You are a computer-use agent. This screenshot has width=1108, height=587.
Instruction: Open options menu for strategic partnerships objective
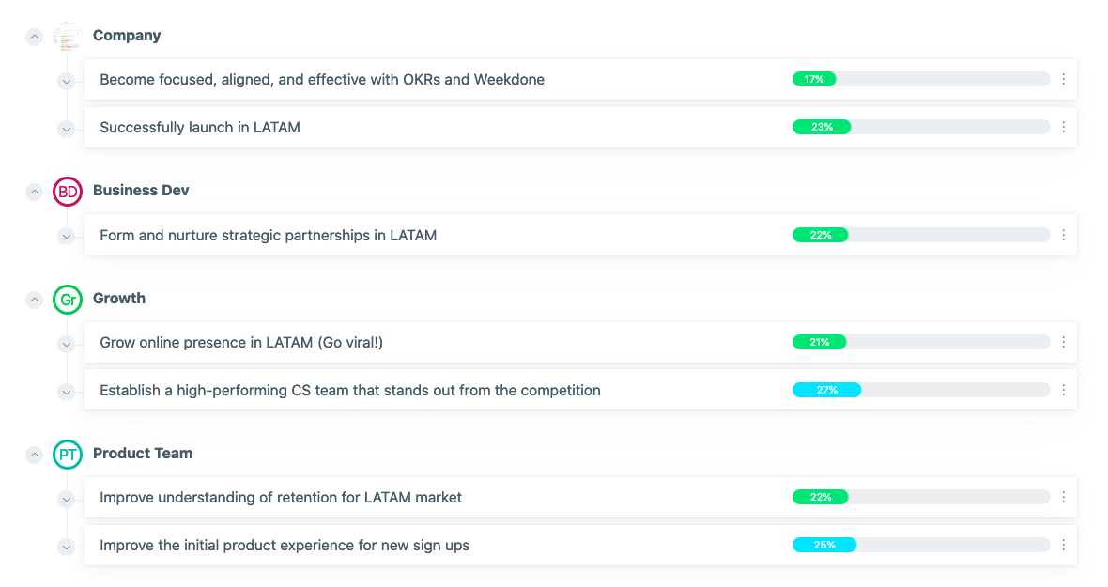point(1064,235)
